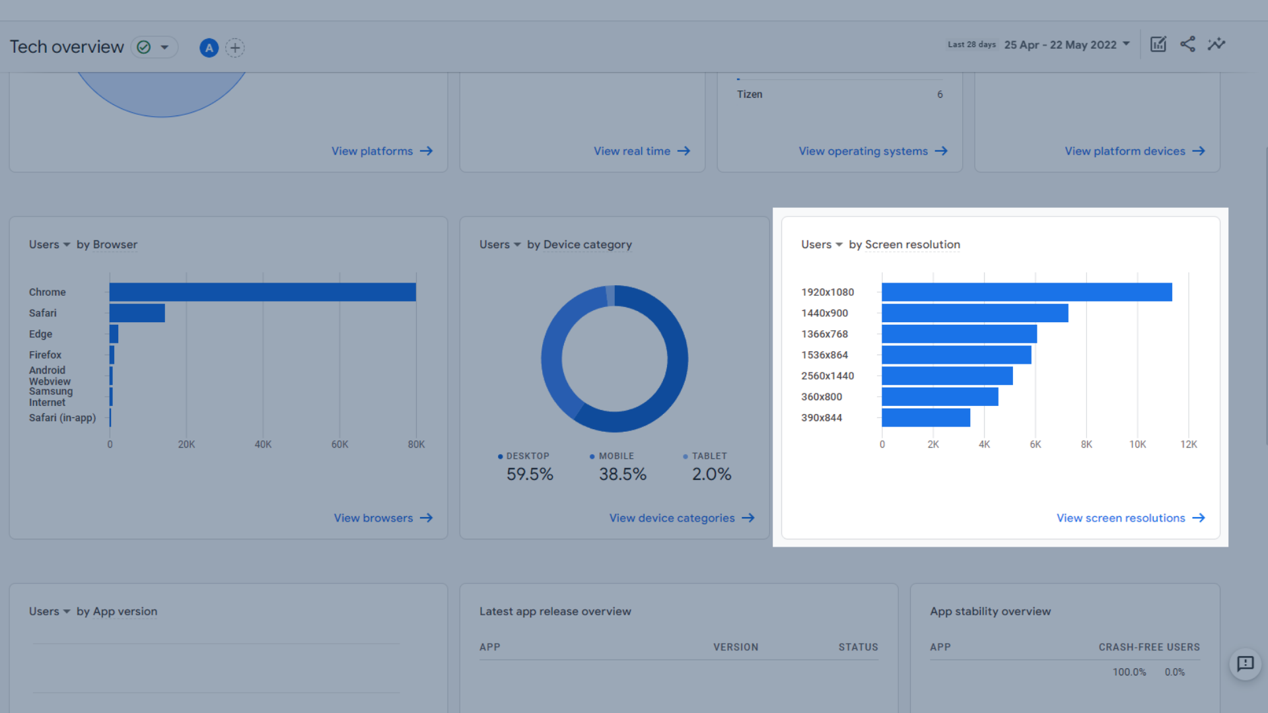Click the green report status check icon
Viewport: 1268px width, 713px height.
click(144, 48)
